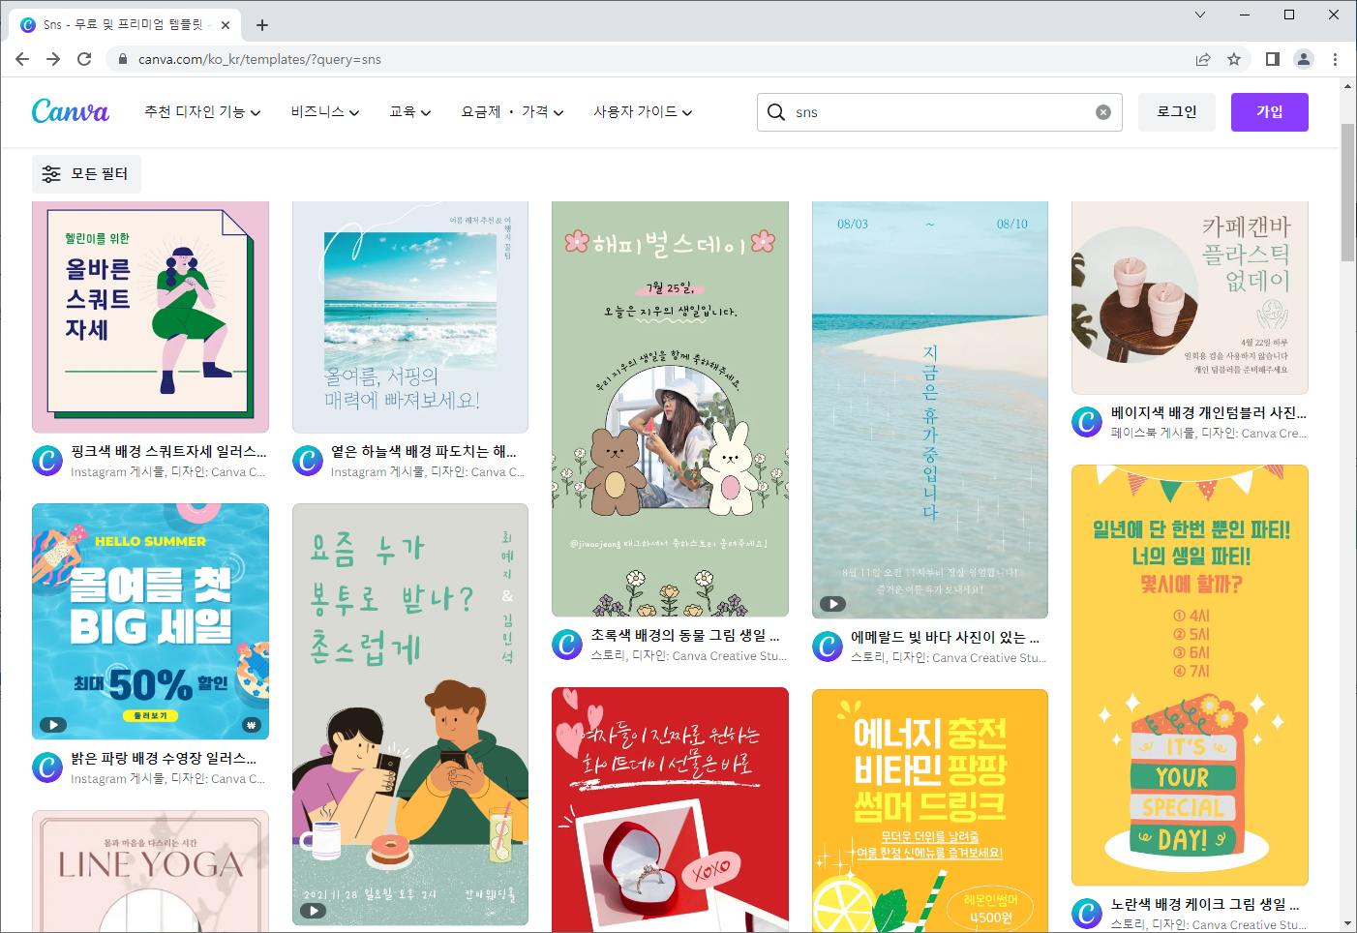
Task: Click the 핑크색 배경 스쿼트자세 title link
Action: coord(168,451)
